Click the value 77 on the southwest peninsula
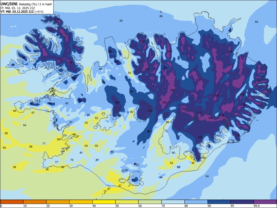Viewport: 277px width, 208px height. click(x=57, y=162)
